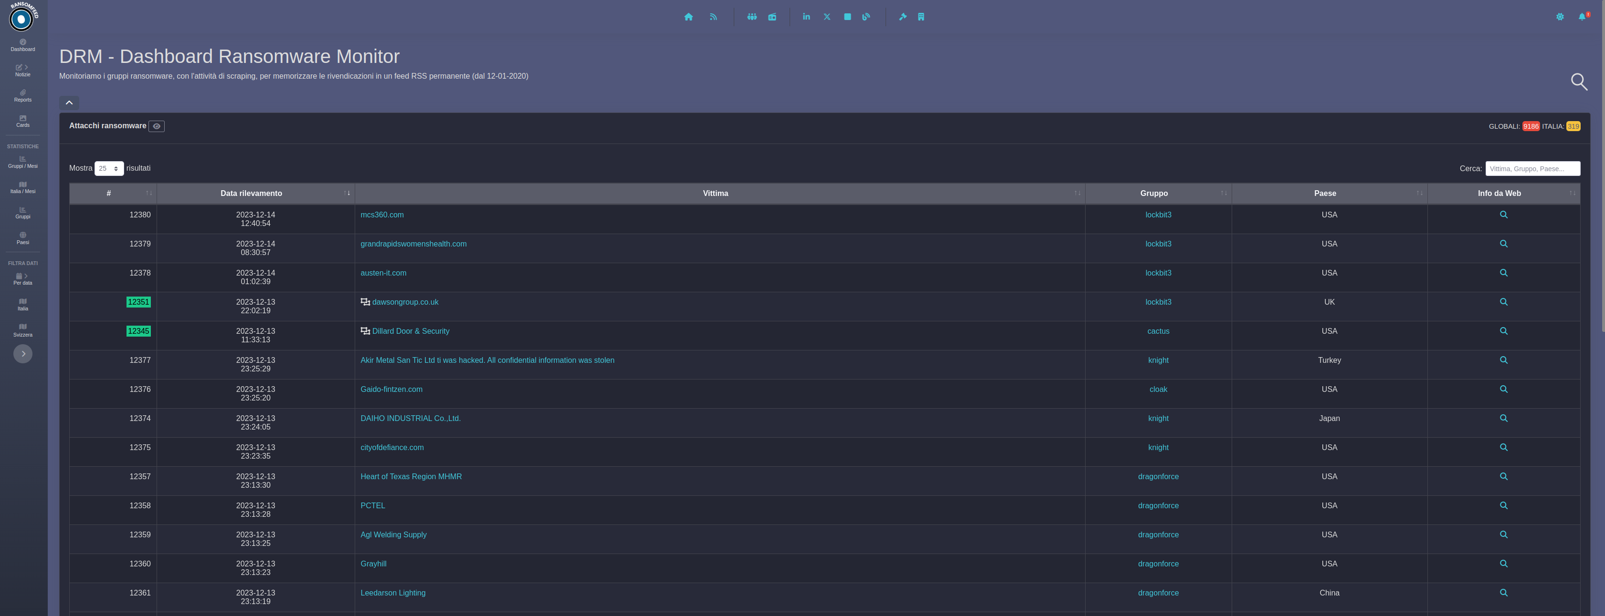Open the Leedarson Lighting victim link
Viewport: 1605px width, 616px height.
(392, 593)
